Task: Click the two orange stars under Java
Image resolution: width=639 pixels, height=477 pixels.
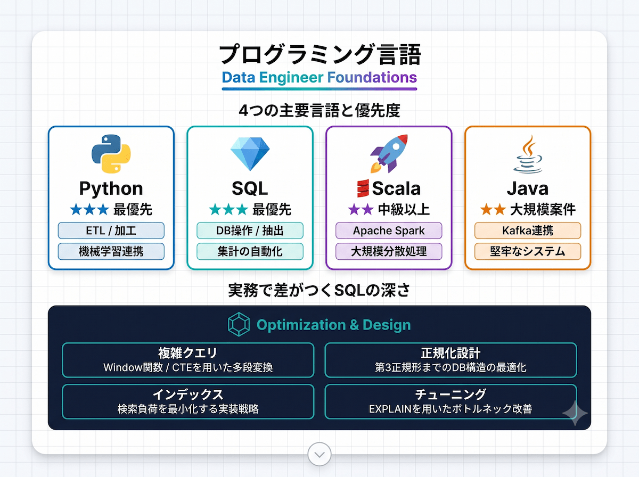Action: click(493, 210)
